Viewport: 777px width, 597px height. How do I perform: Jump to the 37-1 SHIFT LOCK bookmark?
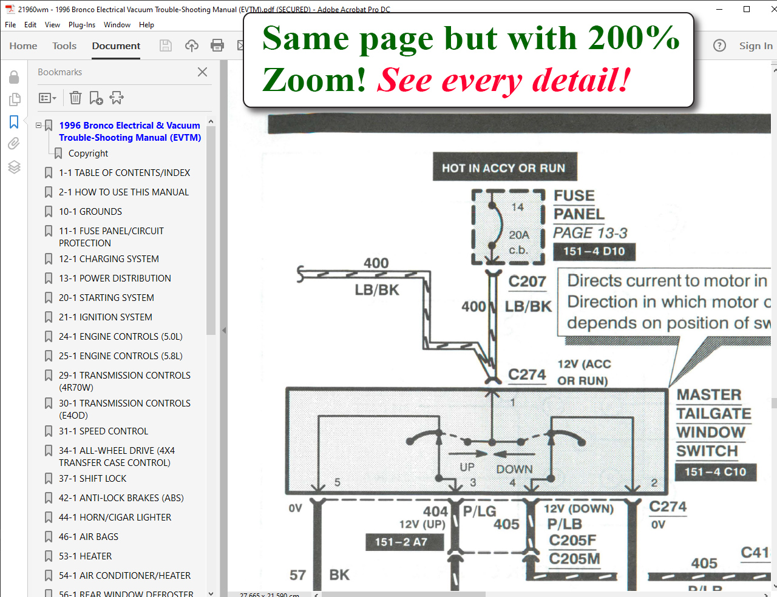tap(92, 479)
